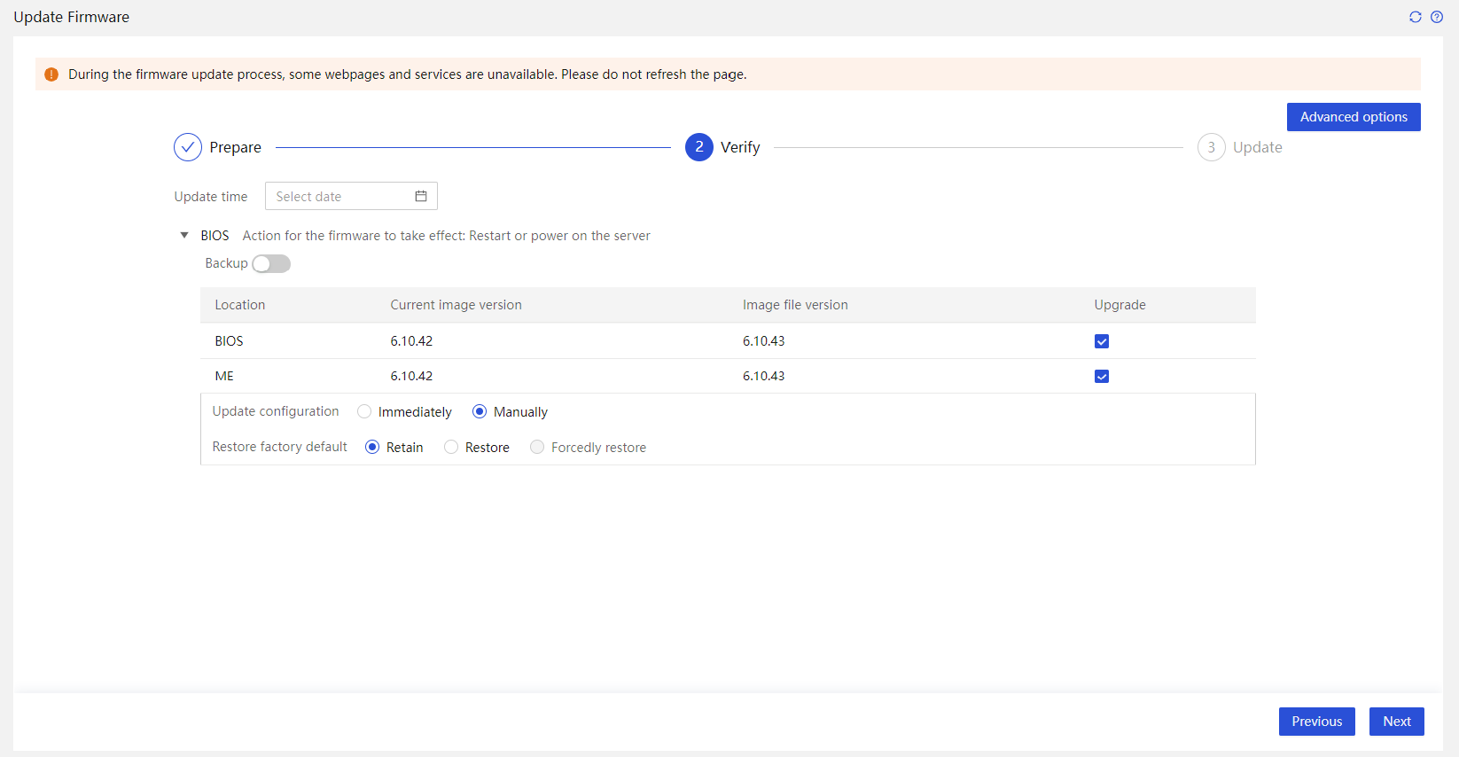Toggle the Backup switch
Image resolution: width=1459 pixels, height=757 pixels.
point(271,263)
